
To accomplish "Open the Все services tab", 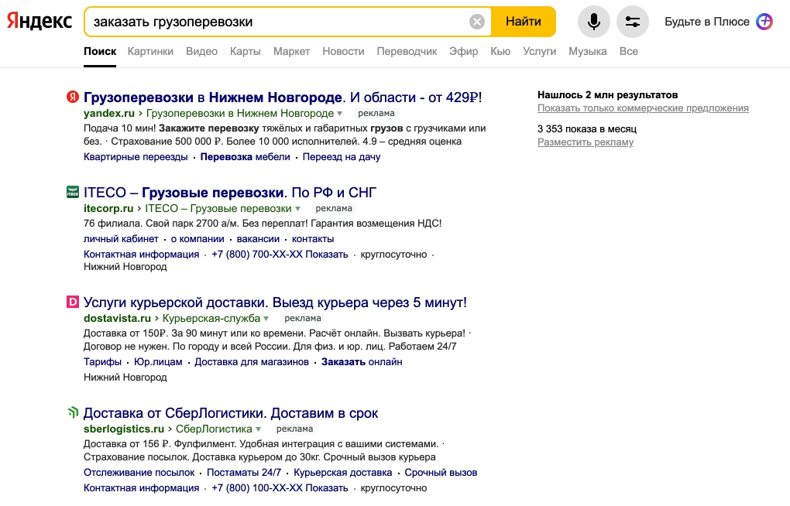I will click(x=628, y=51).
